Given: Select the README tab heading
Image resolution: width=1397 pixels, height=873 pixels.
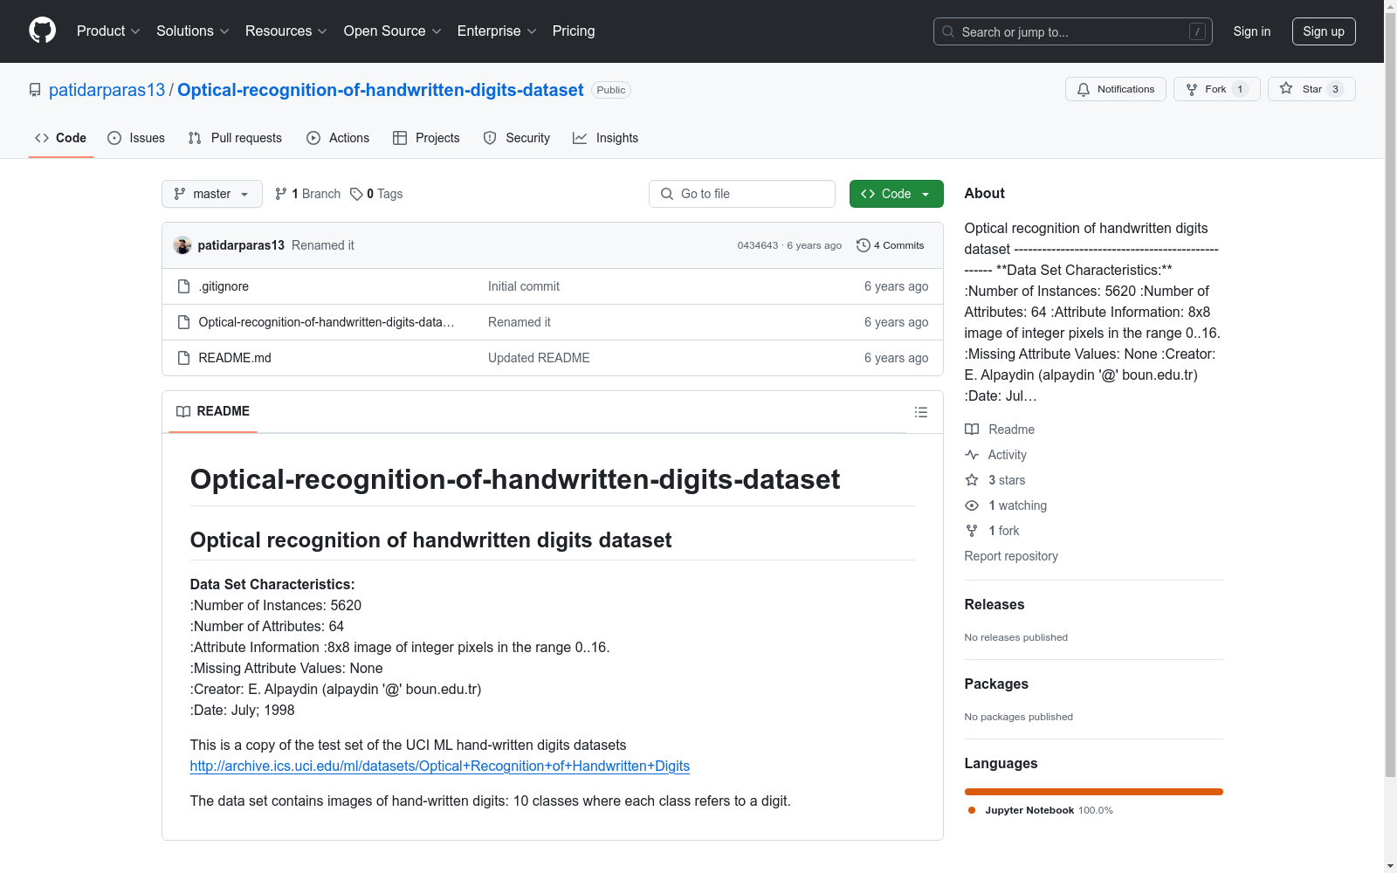Looking at the screenshot, I should click(213, 411).
